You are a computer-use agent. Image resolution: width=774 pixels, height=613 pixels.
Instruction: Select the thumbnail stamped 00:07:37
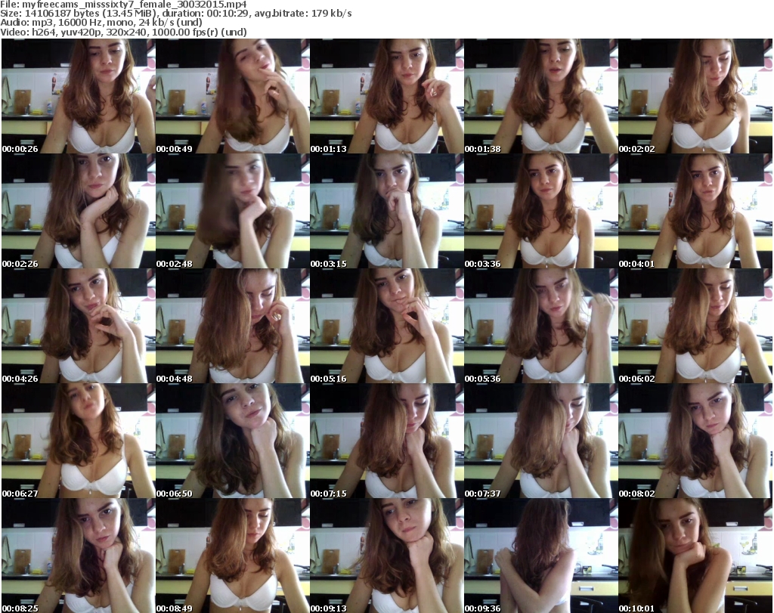click(x=541, y=441)
